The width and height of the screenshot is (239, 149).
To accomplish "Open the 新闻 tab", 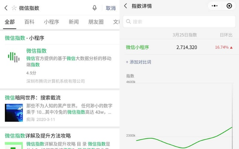I will coord(74,22).
